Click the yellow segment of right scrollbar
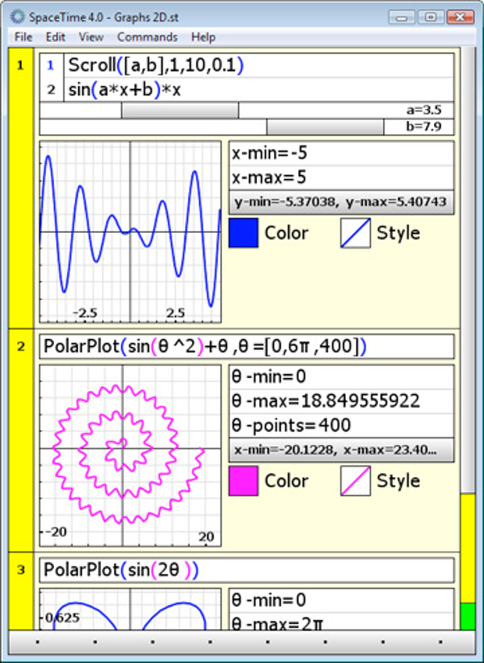The width and height of the screenshot is (484, 663). (x=468, y=548)
